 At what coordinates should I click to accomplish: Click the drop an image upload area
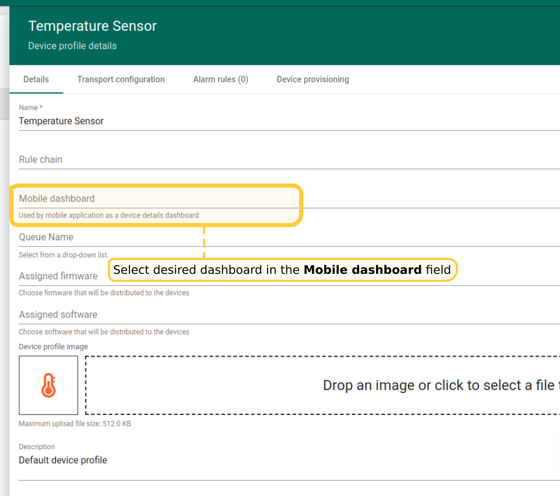coord(323,385)
